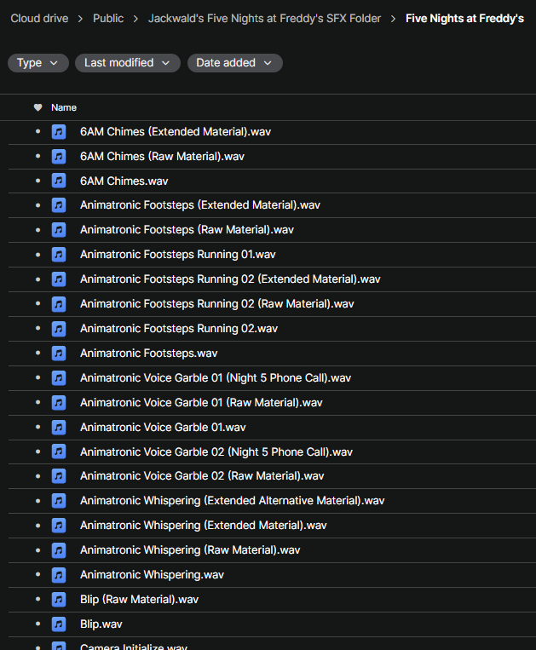The image size is (536, 650).
Task: Click audio file icon for Blip.wav
Action: pyautogui.click(x=59, y=624)
